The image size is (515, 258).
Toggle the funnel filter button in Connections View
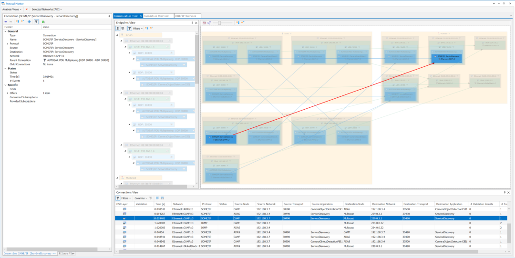(x=118, y=198)
